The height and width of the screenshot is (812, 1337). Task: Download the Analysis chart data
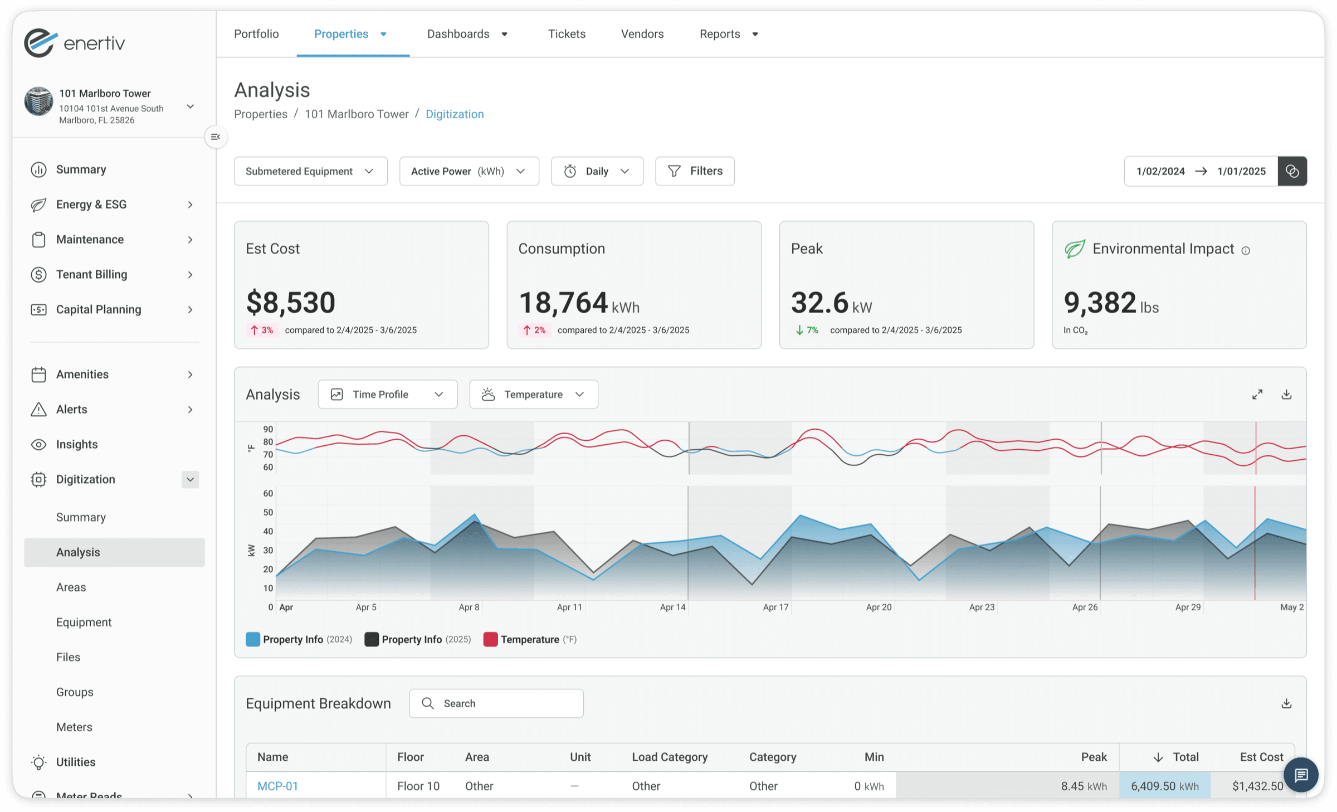tap(1286, 395)
